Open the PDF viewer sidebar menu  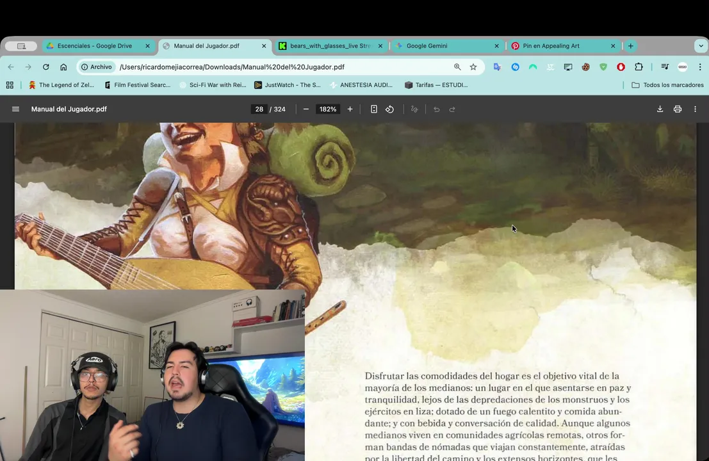click(15, 109)
